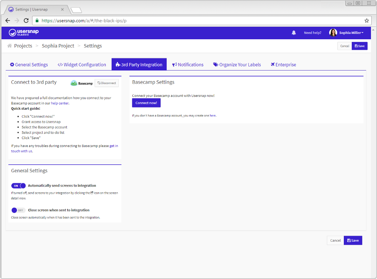This screenshot has height=279, width=377.
Task: Click the Settings | Usersnap browser tab
Action: pyautogui.click(x=36, y=10)
